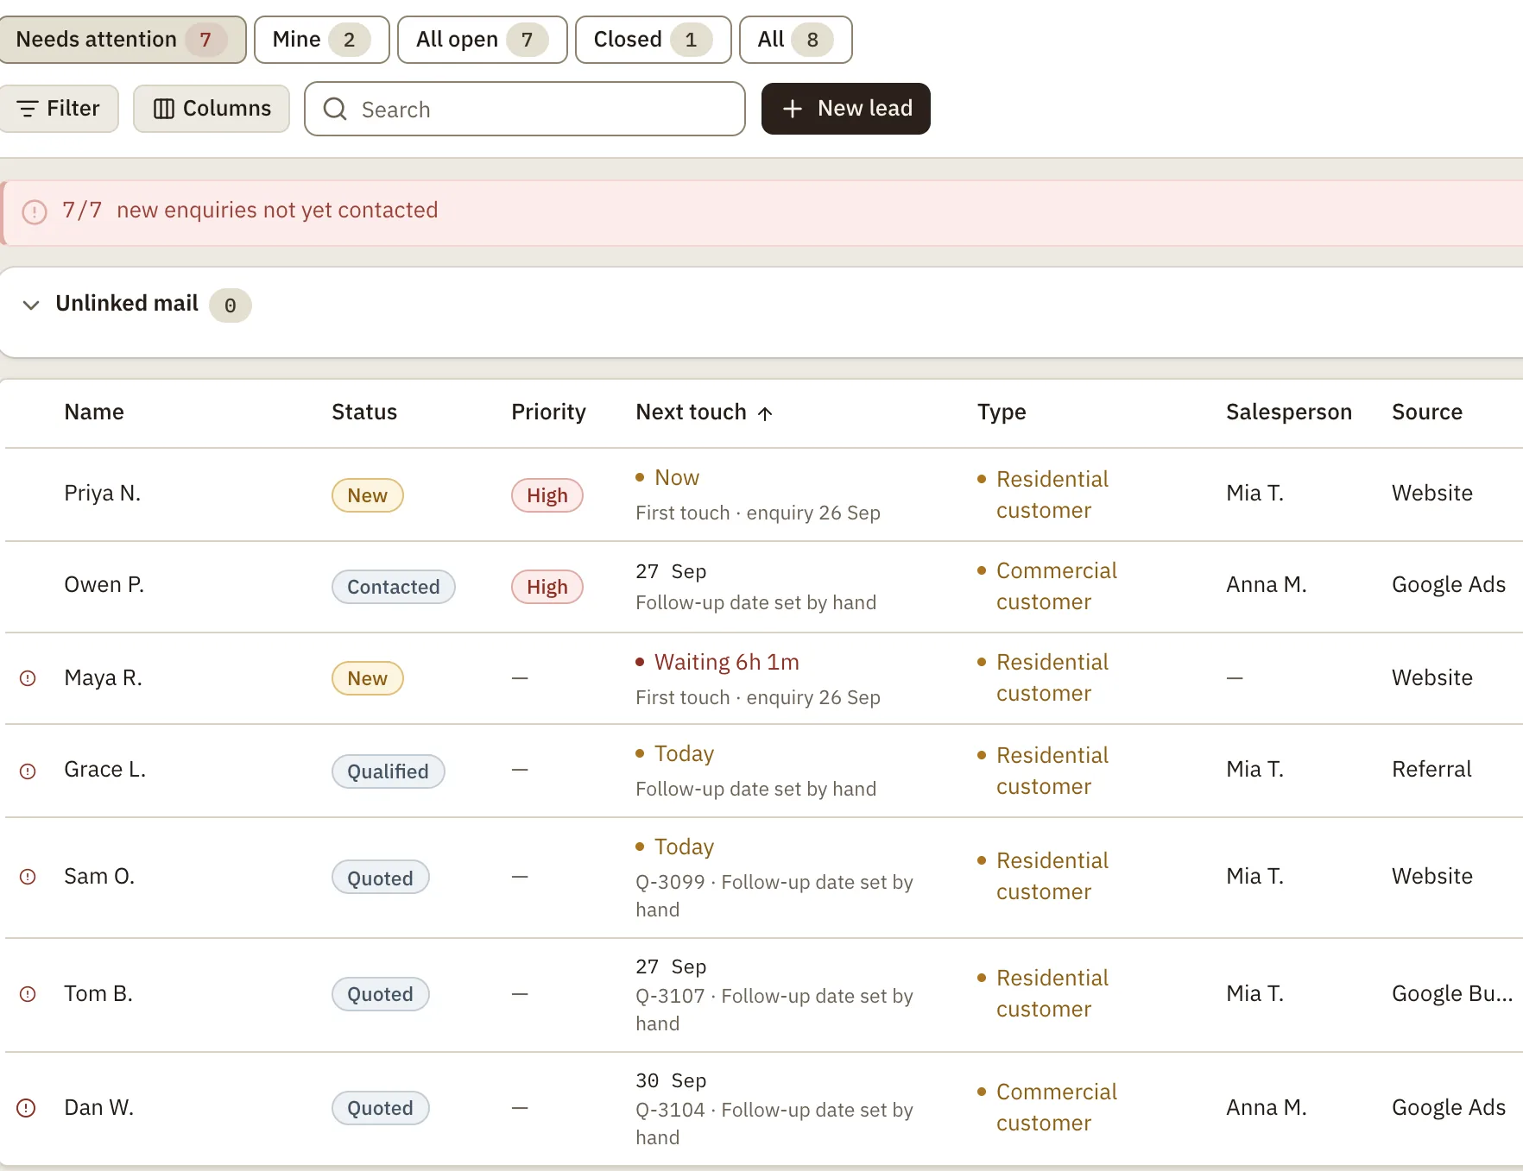Click Contacted status badge for Owen P.
This screenshot has width=1523, height=1171.
click(x=394, y=587)
